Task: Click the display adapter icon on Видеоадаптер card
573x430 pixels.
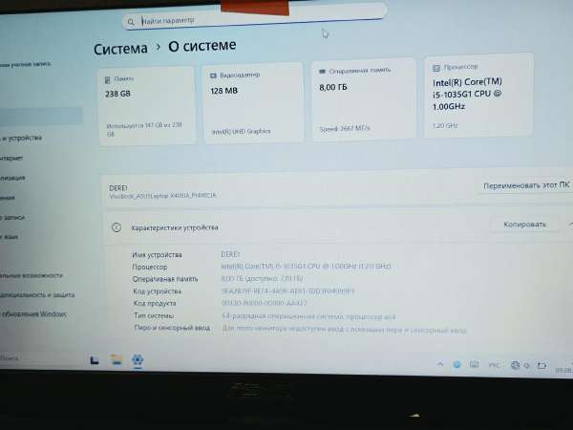Action: (213, 75)
